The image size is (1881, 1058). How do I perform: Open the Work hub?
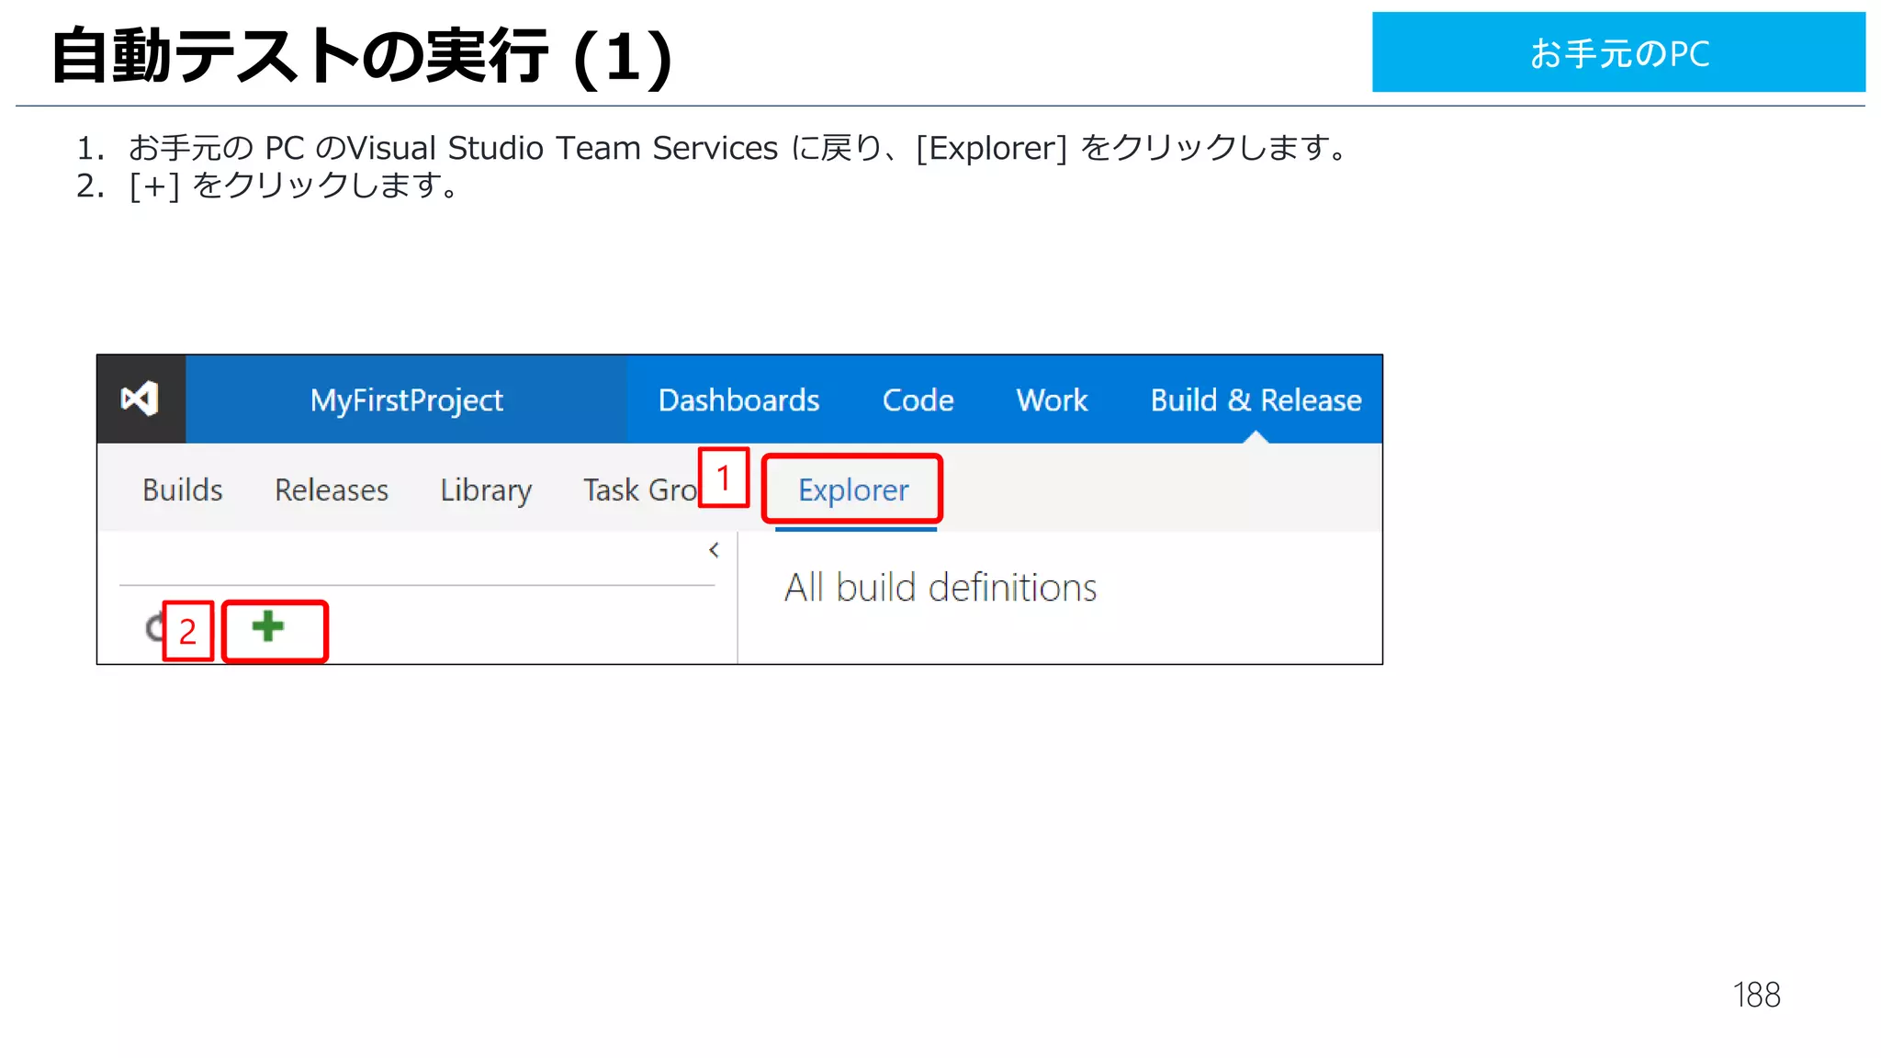pyautogui.click(x=1052, y=400)
